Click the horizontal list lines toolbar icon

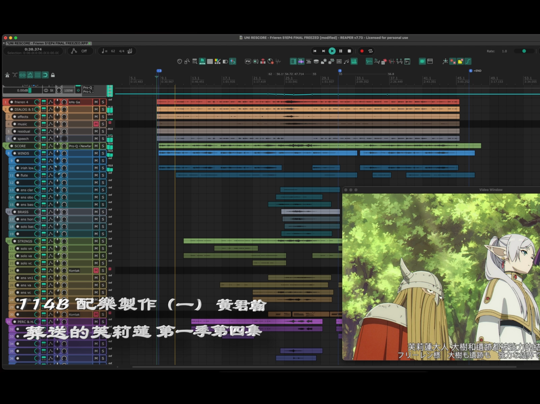[x=210, y=62]
